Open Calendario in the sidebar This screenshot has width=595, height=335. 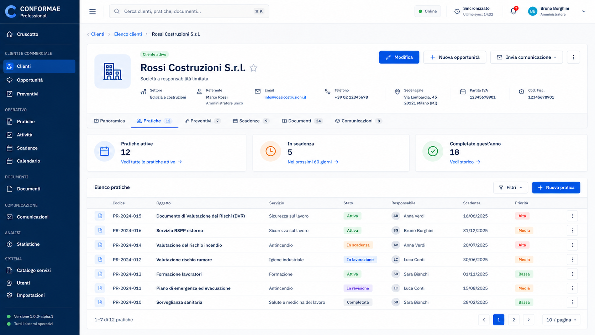pyautogui.click(x=39, y=161)
